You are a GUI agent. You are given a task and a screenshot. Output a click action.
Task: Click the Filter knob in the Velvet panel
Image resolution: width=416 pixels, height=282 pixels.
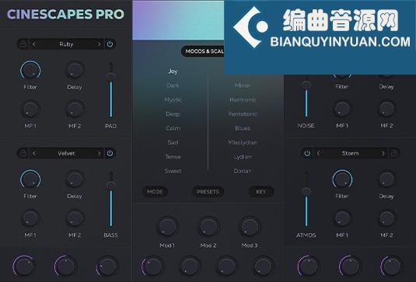tap(30, 179)
